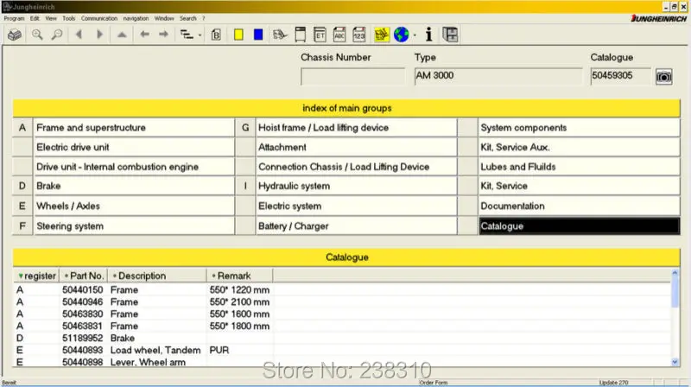Sort by Description column header

coord(157,276)
